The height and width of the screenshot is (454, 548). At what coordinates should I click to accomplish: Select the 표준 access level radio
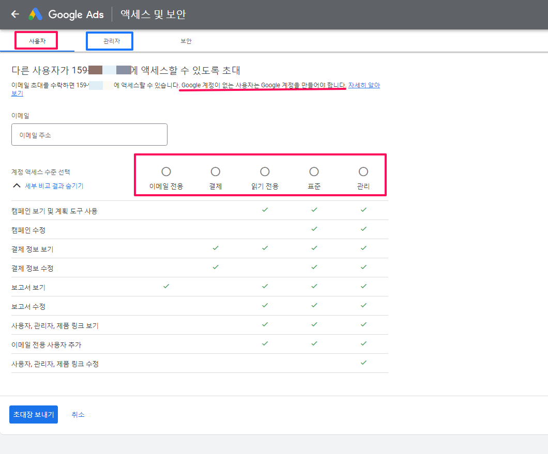[314, 171]
